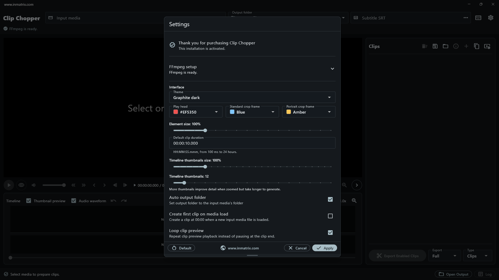This screenshot has height=280, width=499.
Task: Click the duplicate clips icon
Action: coord(477,46)
